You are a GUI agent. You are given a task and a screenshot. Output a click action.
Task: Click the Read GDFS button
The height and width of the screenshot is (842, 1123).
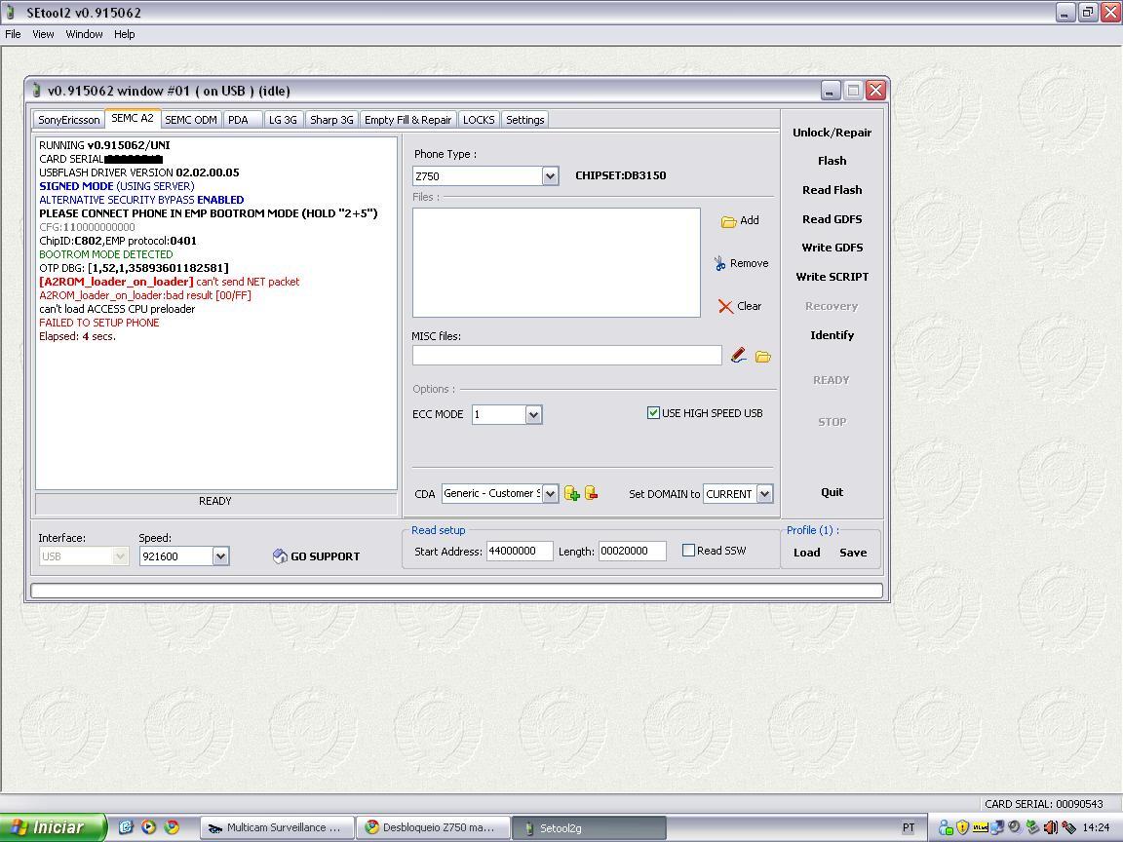click(832, 219)
